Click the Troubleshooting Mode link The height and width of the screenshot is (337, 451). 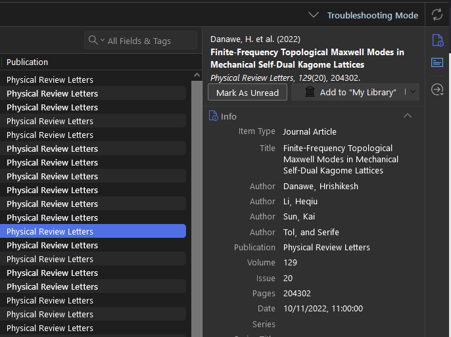pos(373,15)
